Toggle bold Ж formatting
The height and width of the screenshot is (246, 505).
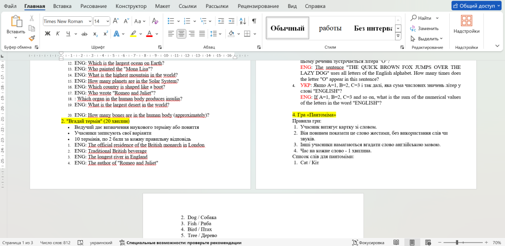[x=48, y=34]
